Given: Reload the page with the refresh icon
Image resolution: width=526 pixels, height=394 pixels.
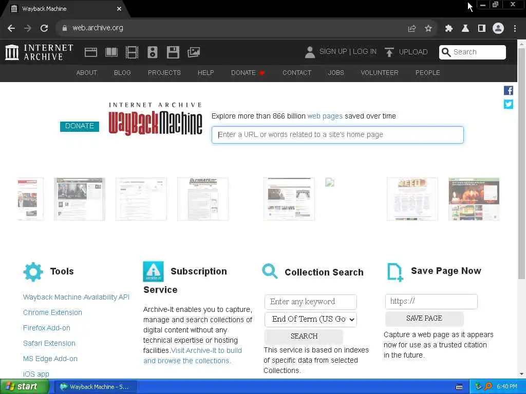Looking at the screenshot, I should [44, 28].
